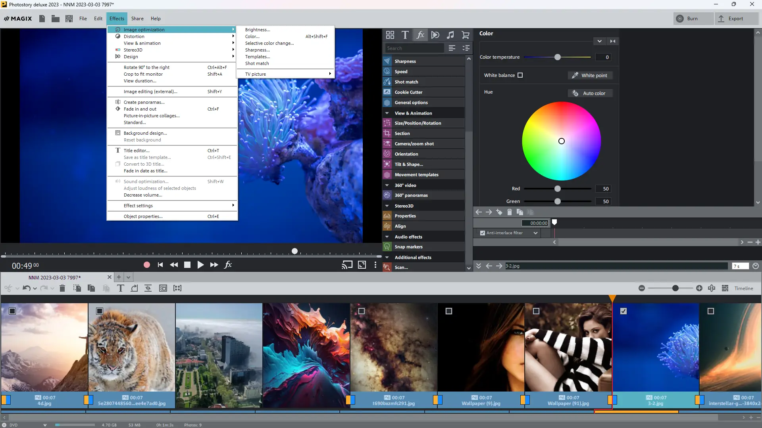This screenshot has width=762, height=428.
Task: Toggle the Anti-interlace filter checkbox
Action: [x=483, y=233]
